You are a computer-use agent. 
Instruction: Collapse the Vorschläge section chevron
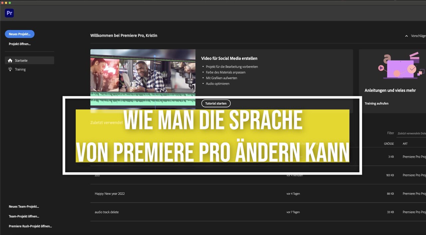tap(406, 36)
